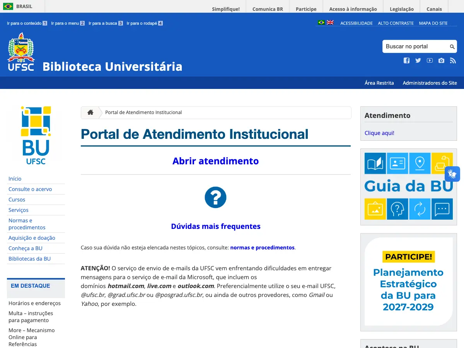The width and height of the screenshot is (464, 348).
Task: Click Ir para a busca link
Action: [x=106, y=23]
